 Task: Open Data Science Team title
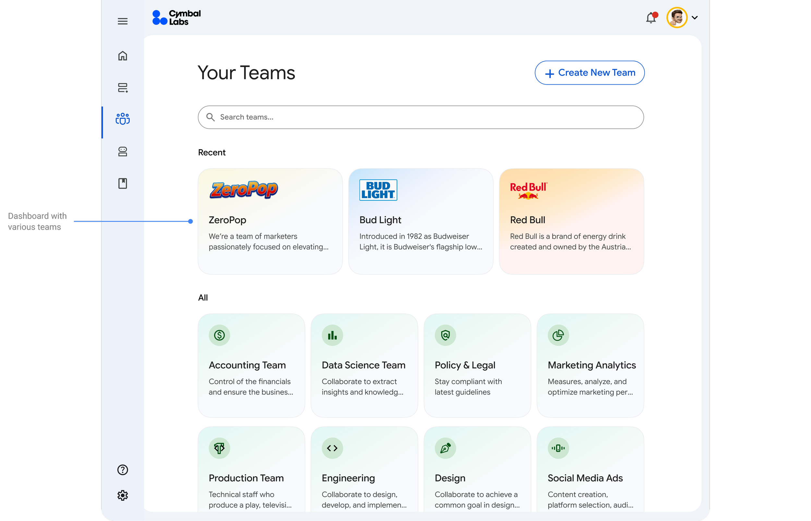coord(364,365)
